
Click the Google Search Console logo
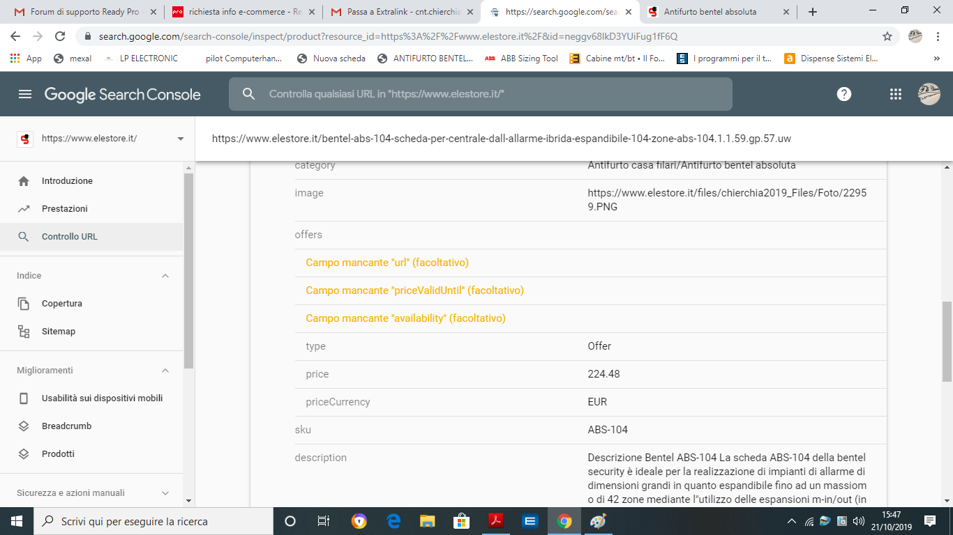(123, 94)
